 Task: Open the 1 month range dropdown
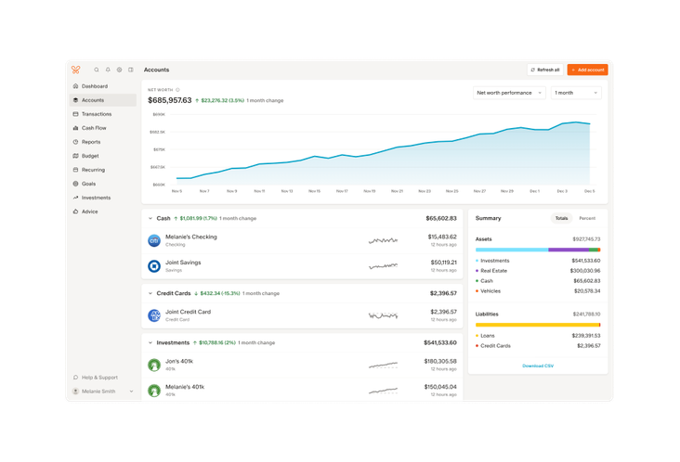click(x=576, y=93)
